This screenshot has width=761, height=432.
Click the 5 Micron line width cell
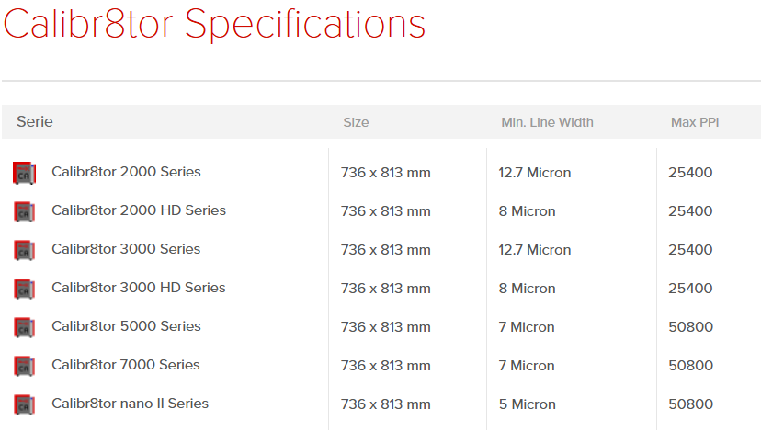(x=527, y=404)
